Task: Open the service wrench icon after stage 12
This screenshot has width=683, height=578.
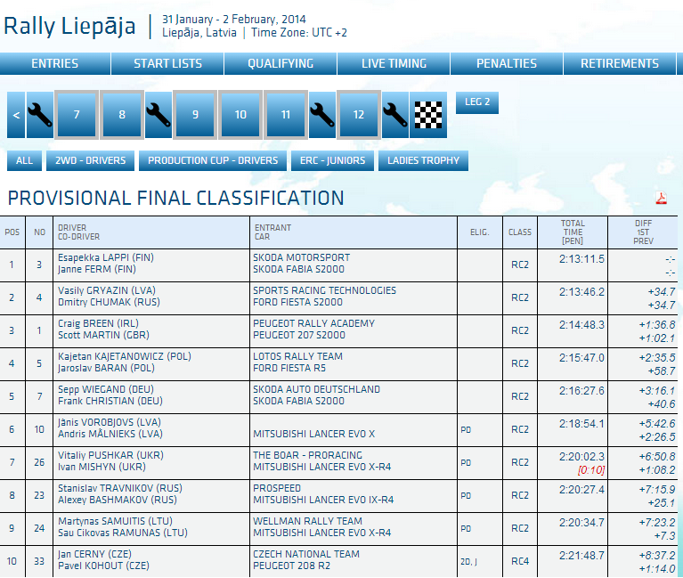Action: coord(395,115)
